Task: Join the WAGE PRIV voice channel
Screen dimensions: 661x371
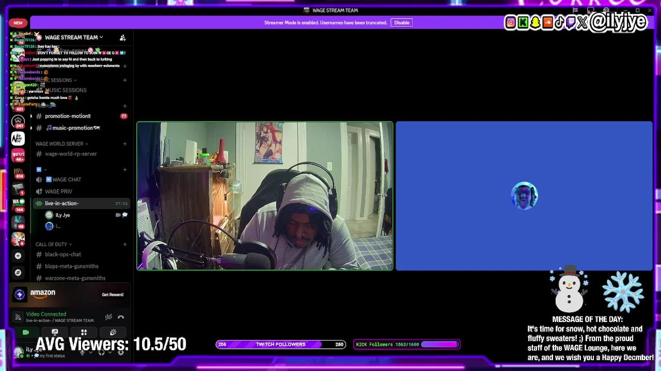Action: (81, 191)
